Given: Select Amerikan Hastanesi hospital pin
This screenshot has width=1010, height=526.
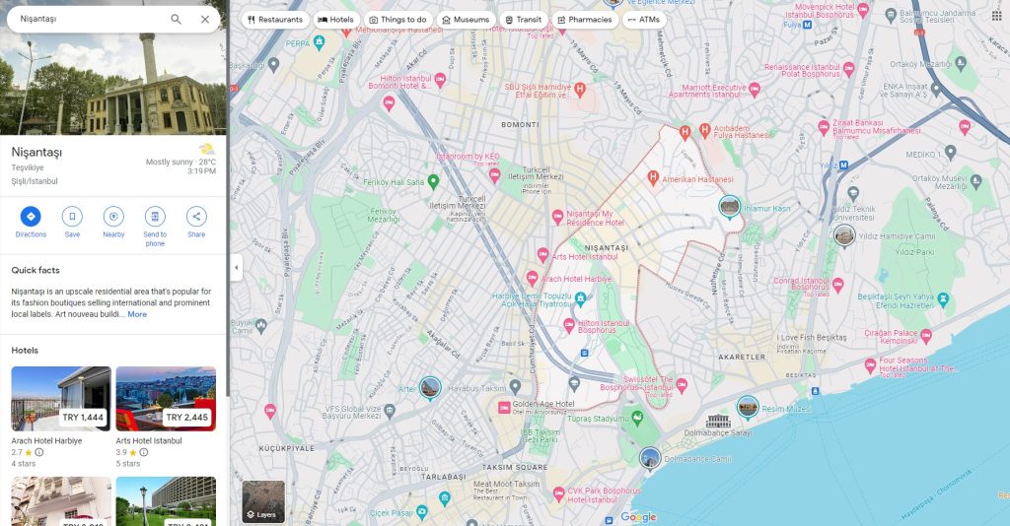Looking at the screenshot, I should point(653,177).
